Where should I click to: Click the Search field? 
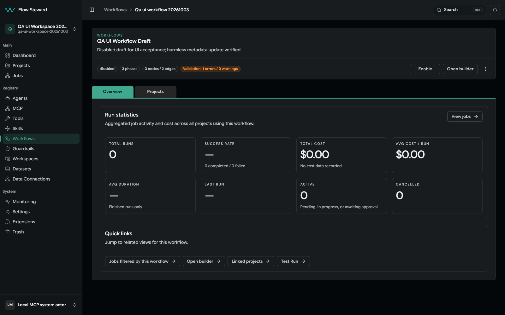point(459,10)
